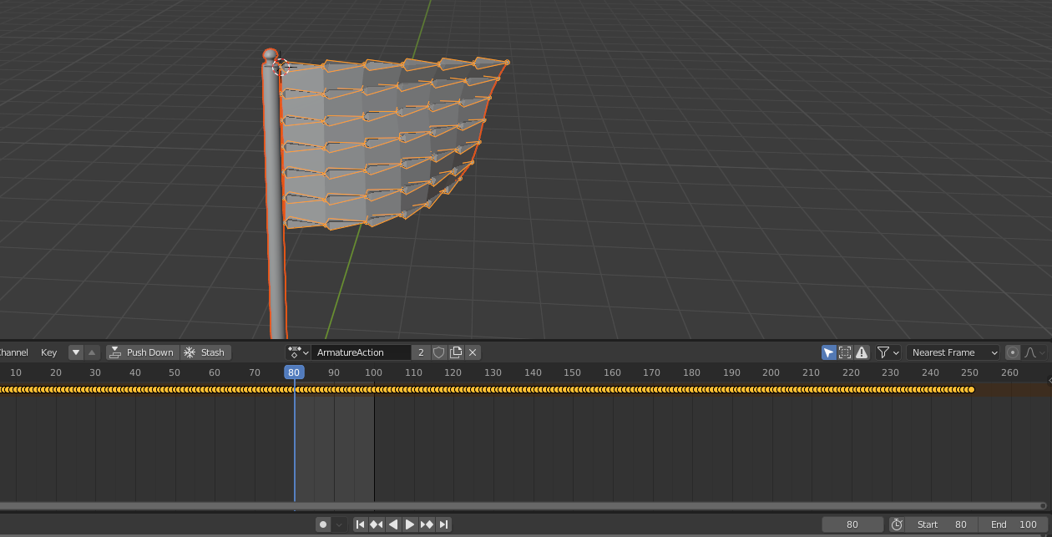Move to the layer below with down arrow
Image resolution: width=1052 pixels, height=537 pixels.
pos(76,352)
